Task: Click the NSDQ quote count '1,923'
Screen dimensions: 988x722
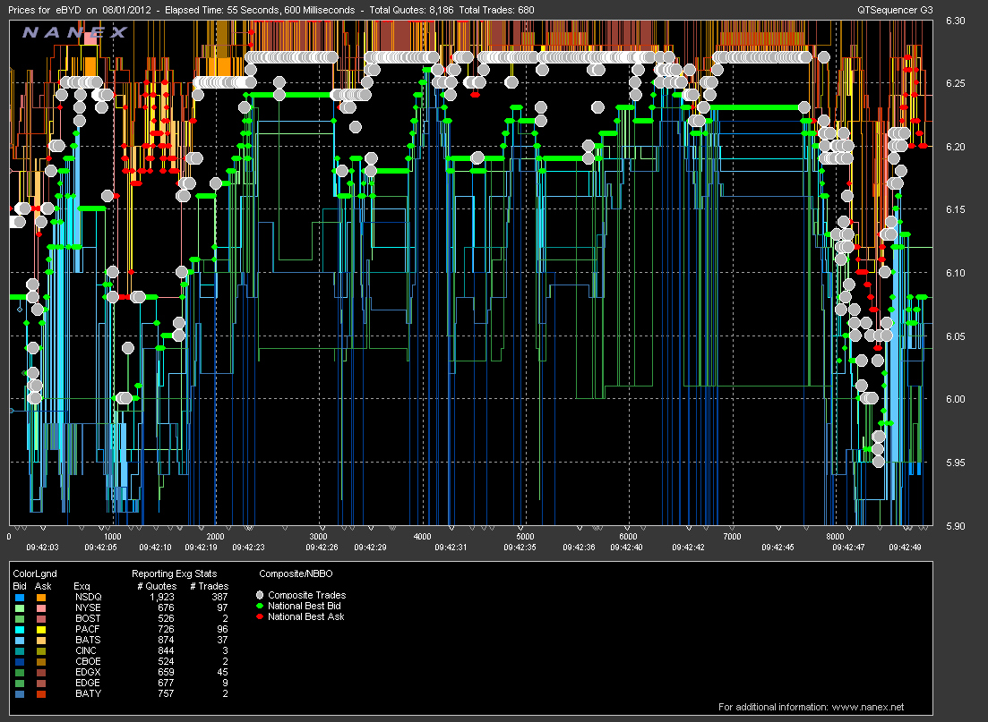Action: (162, 597)
